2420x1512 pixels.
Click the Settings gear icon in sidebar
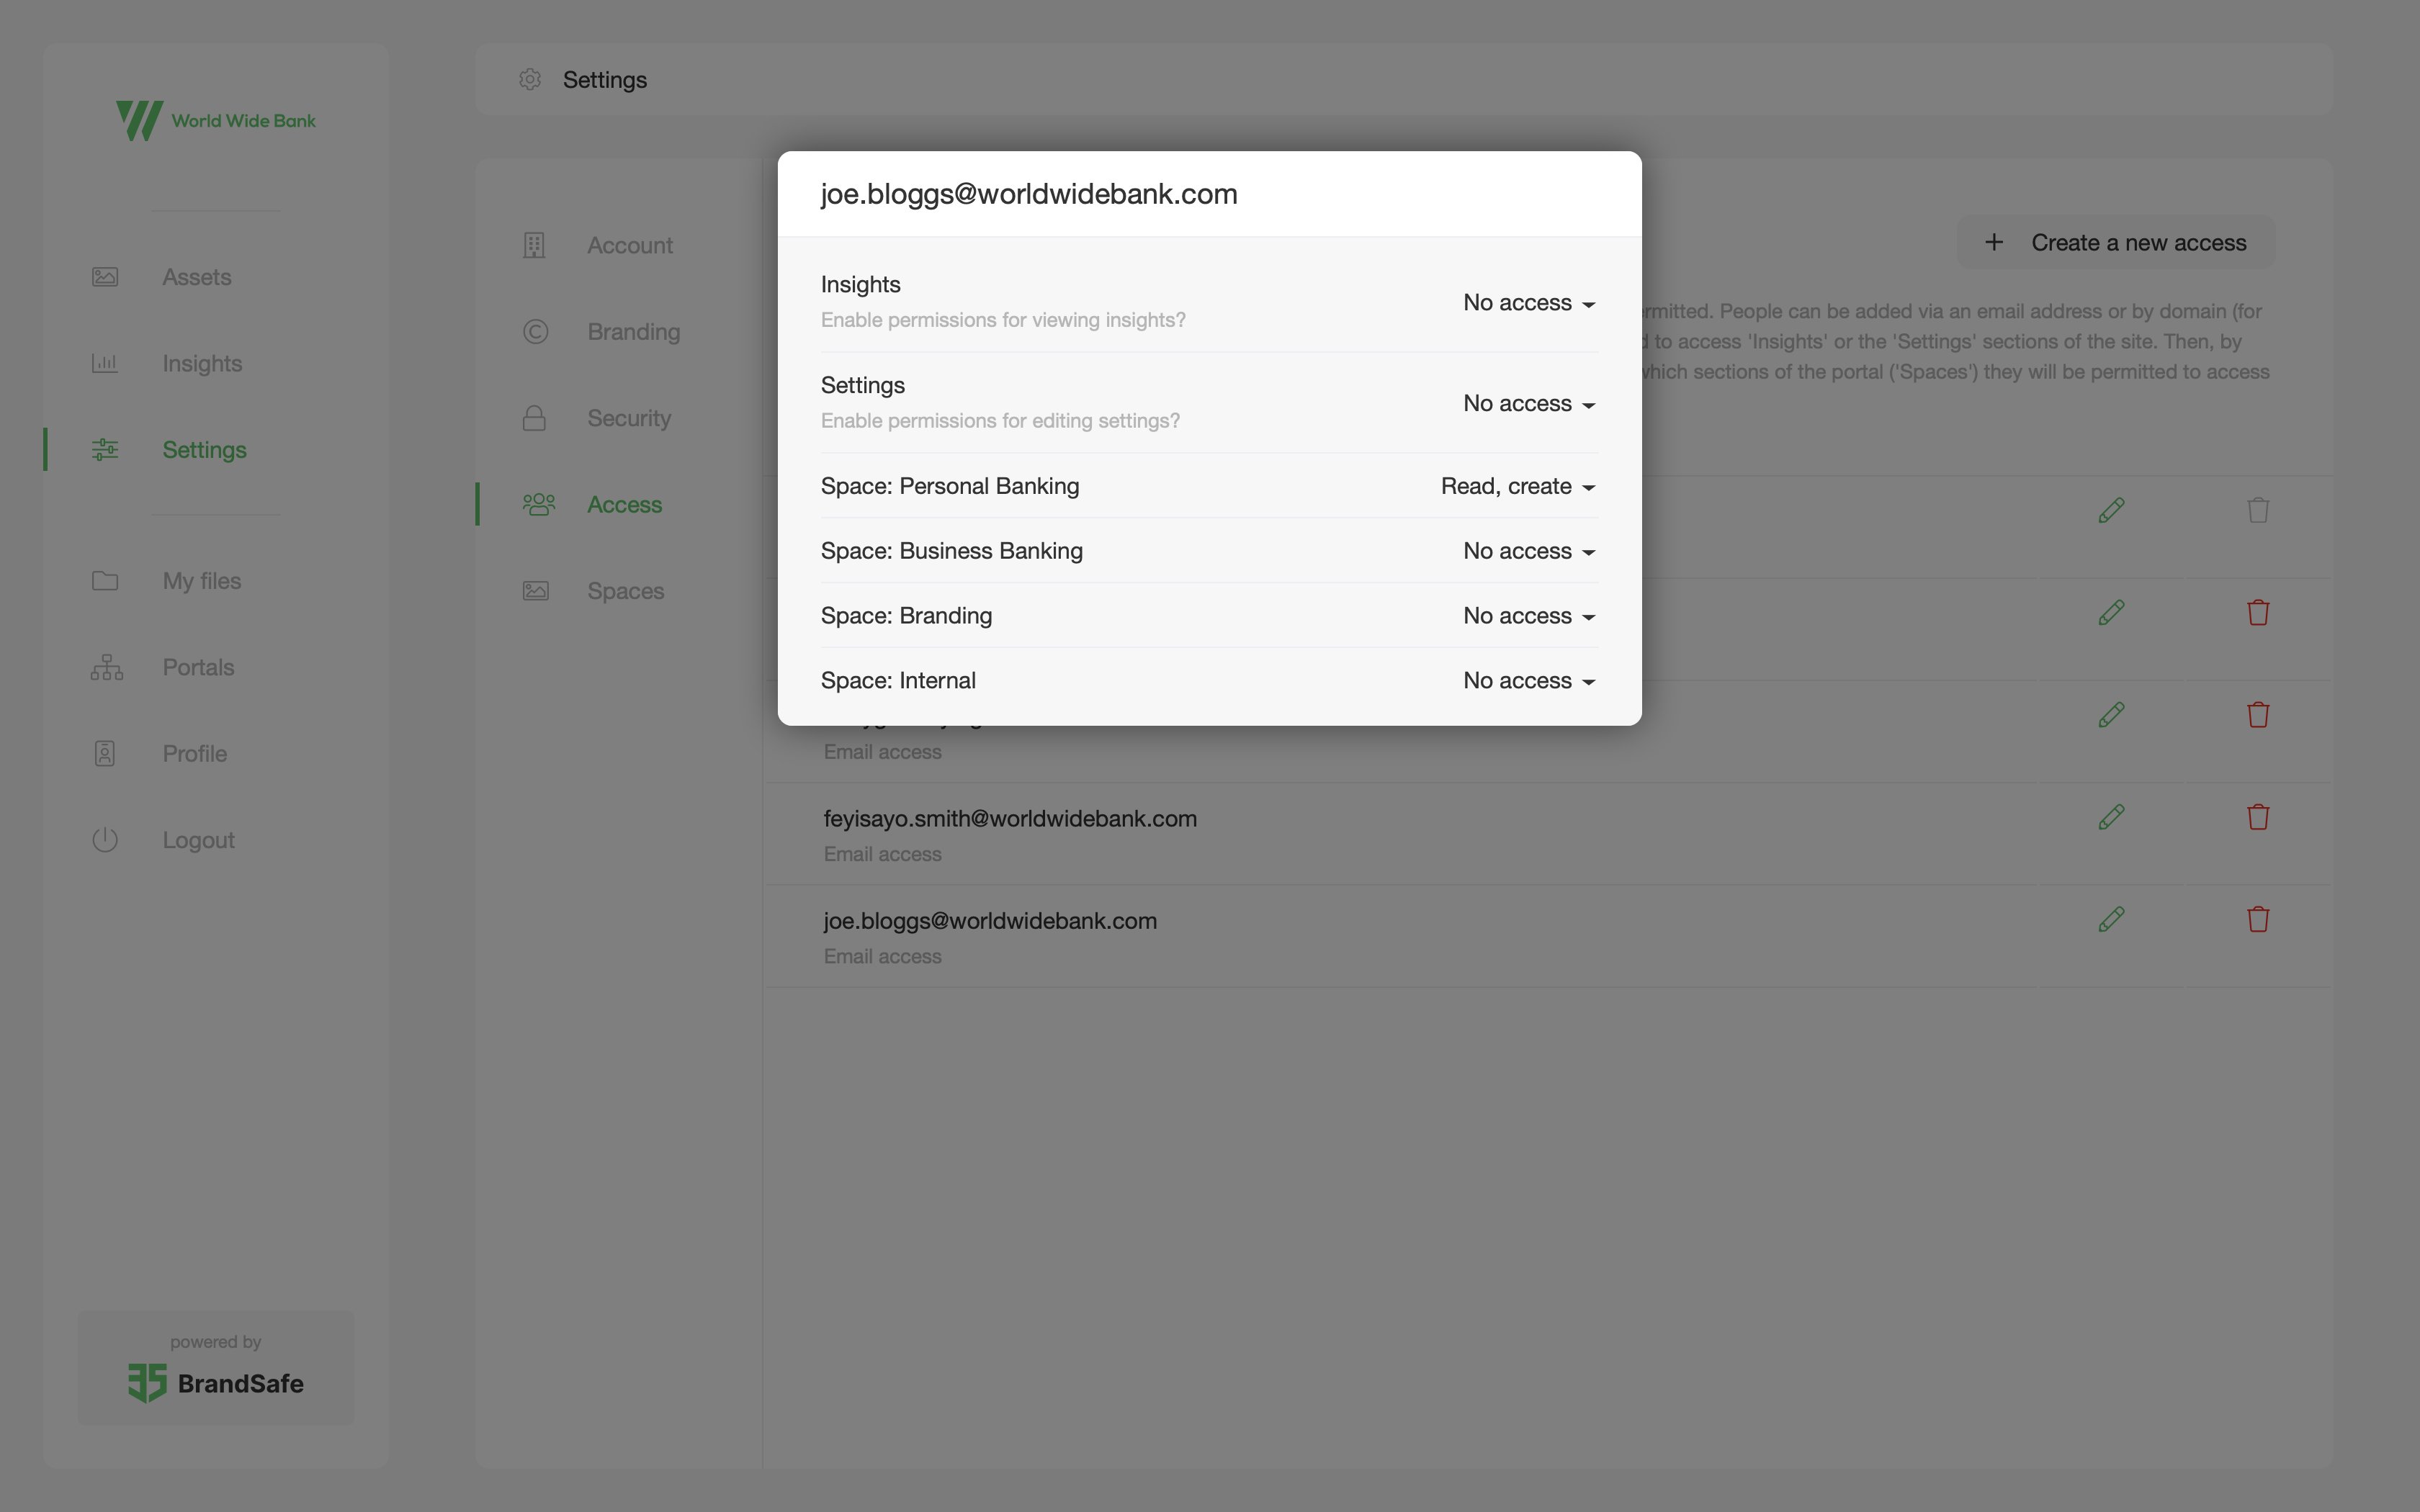104,449
